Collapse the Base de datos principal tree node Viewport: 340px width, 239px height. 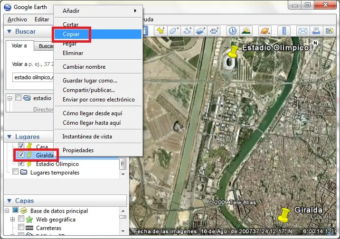pyautogui.click(x=7, y=211)
